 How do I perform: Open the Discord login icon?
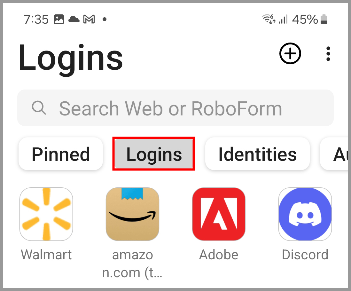(x=305, y=214)
